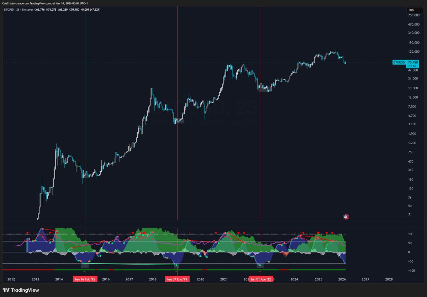
Task: Click the 2020 label on the time axis
Action: 200,280
